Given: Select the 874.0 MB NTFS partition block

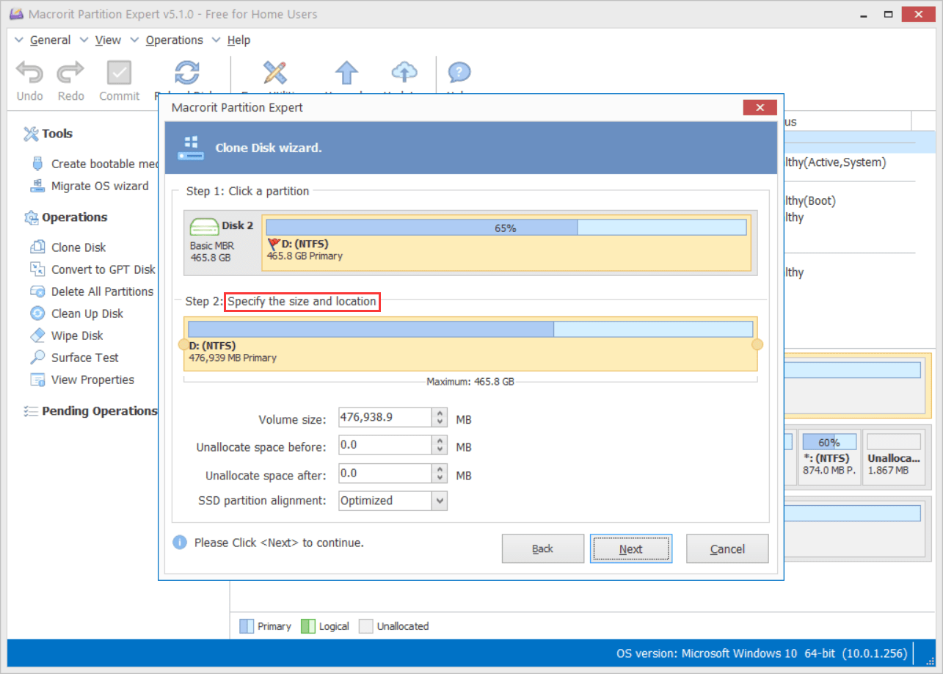Looking at the screenshot, I should [x=829, y=457].
